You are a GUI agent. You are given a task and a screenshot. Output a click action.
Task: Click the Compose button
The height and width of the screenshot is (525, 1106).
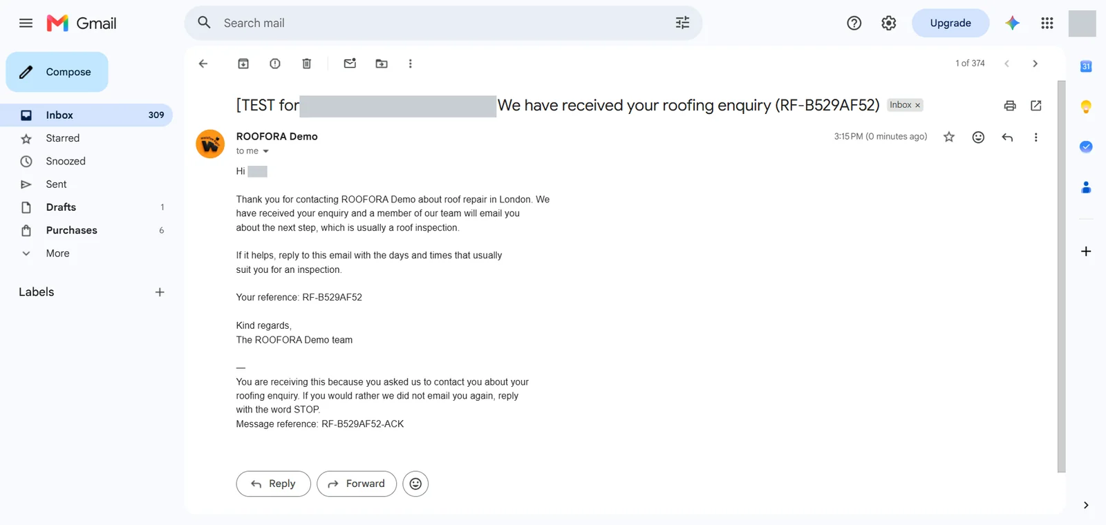tap(57, 72)
